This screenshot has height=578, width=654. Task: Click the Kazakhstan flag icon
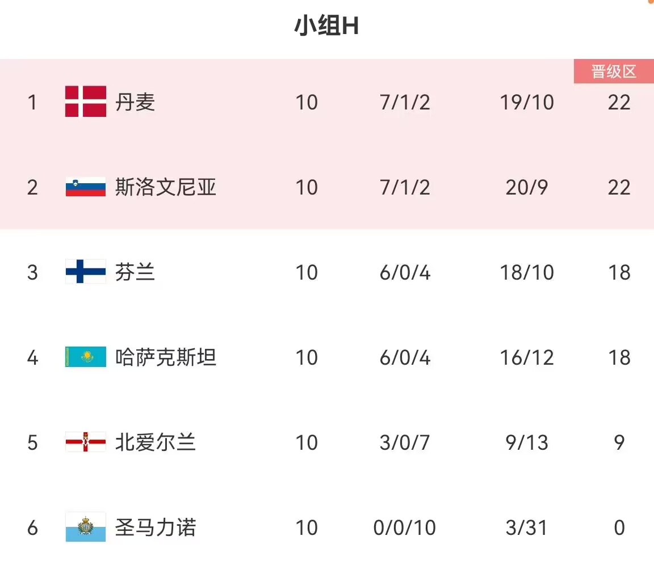pos(86,357)
